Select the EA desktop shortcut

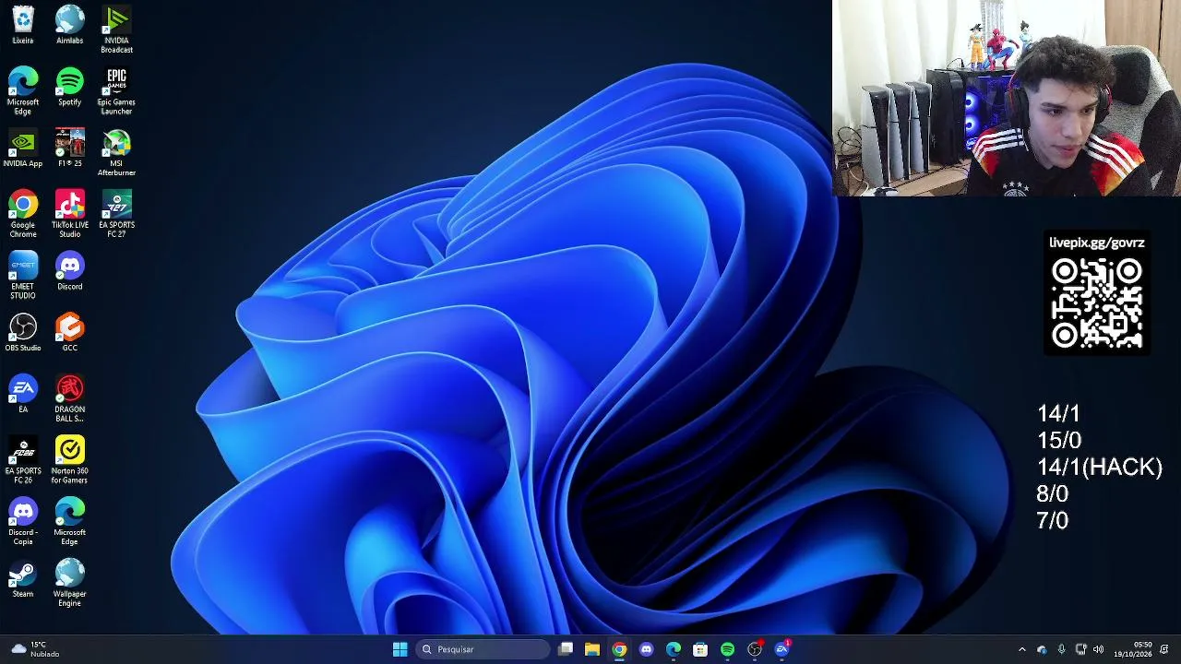[x=23, y=395]
